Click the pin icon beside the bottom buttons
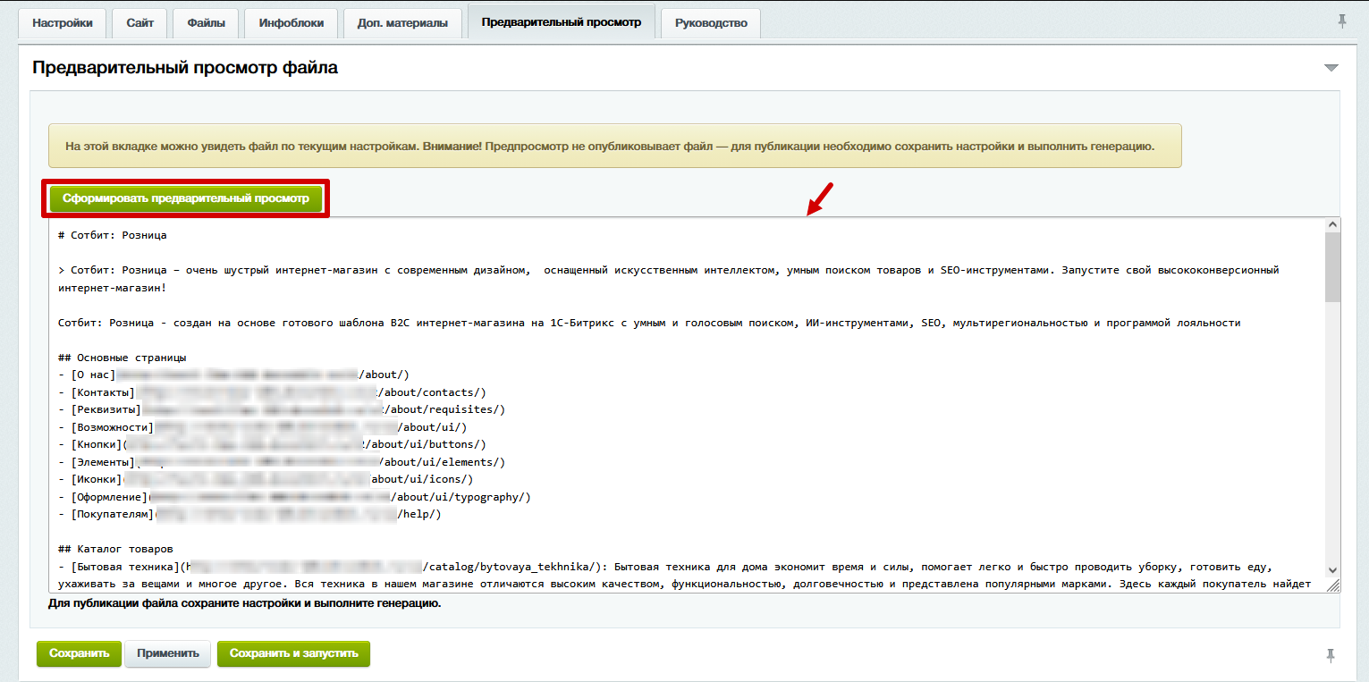The width and height of the screenshot is (1369, 682). 1331,655
